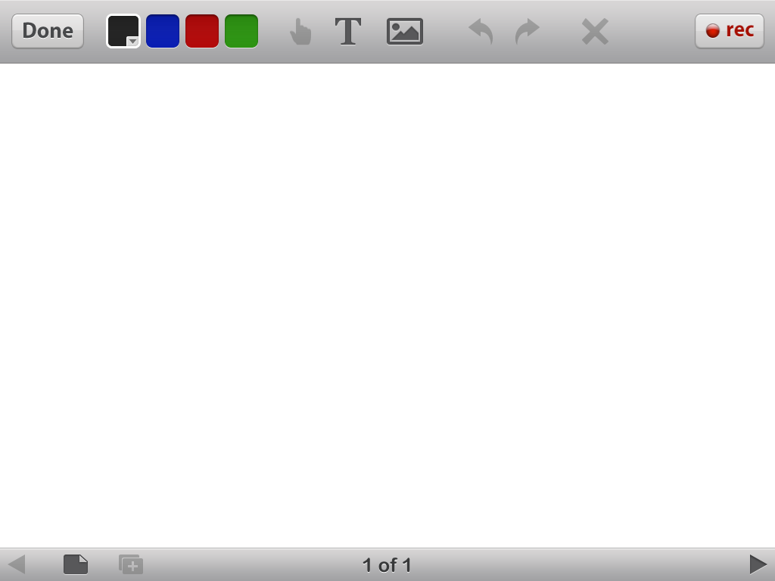The image size is (775, 581).
Task: Add a new page with the plus icon
Action: 130,564
